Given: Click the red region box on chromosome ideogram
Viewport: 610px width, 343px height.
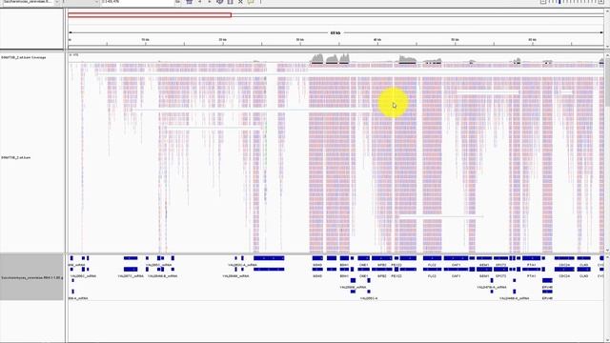Looking at the screenshot, I should coord(150,15).
